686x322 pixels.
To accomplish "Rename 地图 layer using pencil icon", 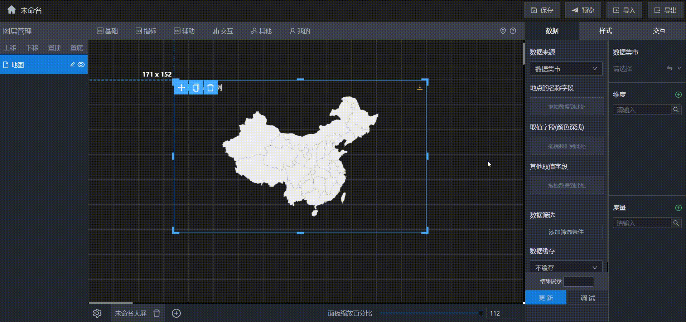I will 72,65.
